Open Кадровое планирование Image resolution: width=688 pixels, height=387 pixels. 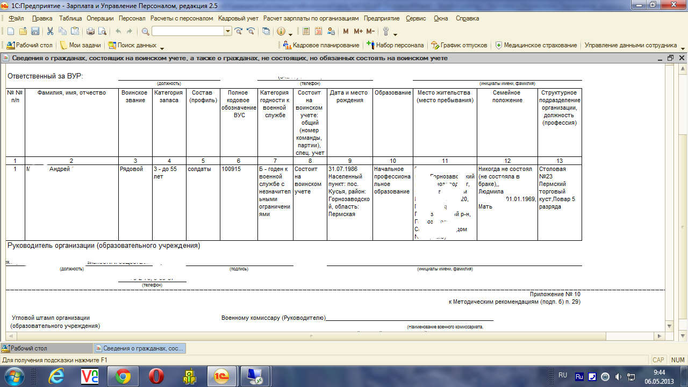pos(321,45)
